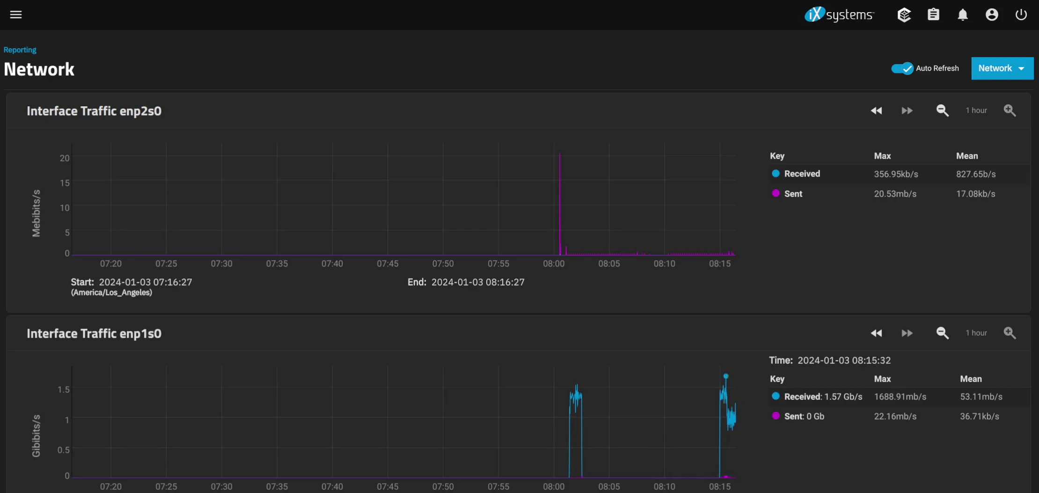Select the enp2s0 Received max value 356.95kb/s

pyautogui.click(x=896, y=174)
